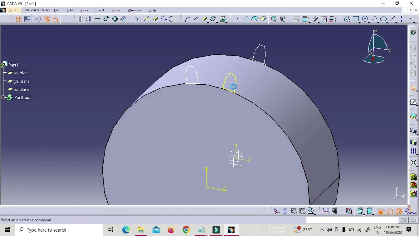Open the View menu
This screenshot has width=419, height=236.
pyautogui.click(x=84, y=10)
